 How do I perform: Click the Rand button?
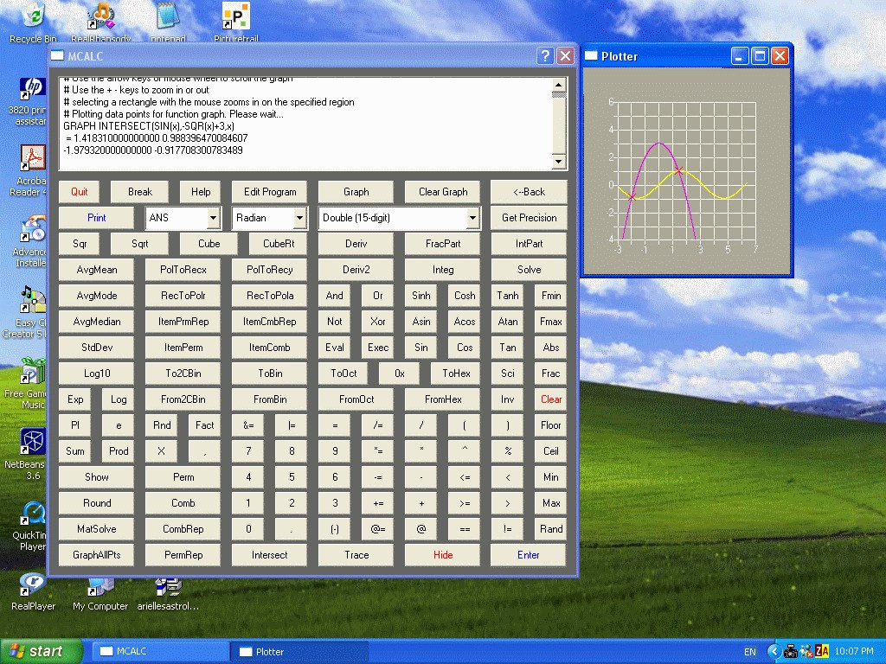[551, 529]
